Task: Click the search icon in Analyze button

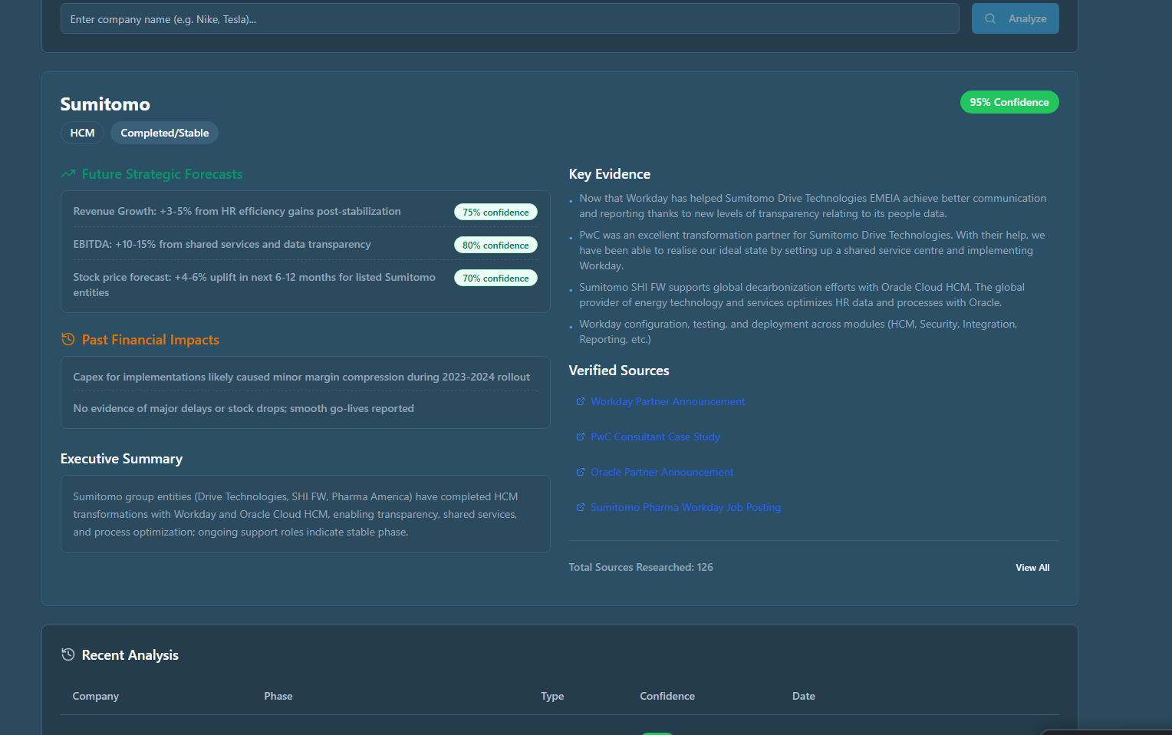Action: pos(990,18)
